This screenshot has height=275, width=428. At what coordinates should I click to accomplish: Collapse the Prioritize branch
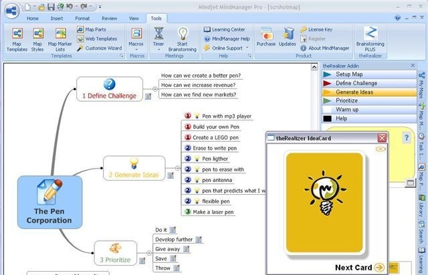tap(149, 253)
